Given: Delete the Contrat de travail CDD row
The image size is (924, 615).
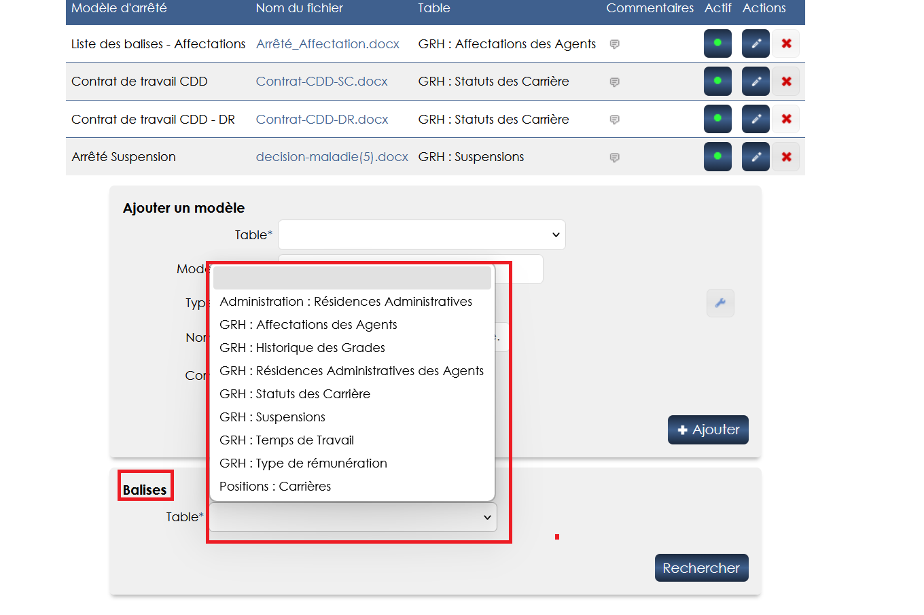Looking at the screenshot, I should click(786, 82).
